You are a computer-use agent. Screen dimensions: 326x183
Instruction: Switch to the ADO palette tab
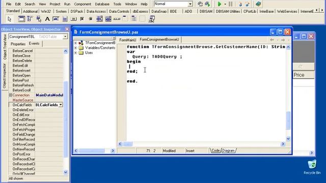click(x=188, y=11)
